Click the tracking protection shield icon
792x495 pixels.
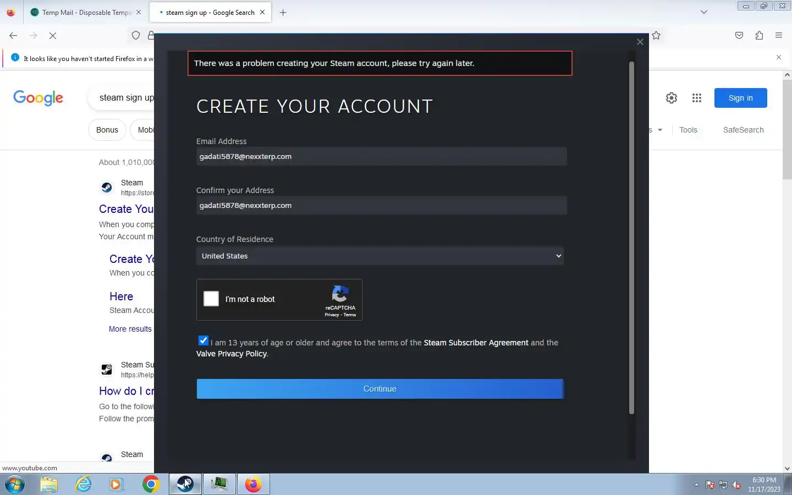point(136,36)
